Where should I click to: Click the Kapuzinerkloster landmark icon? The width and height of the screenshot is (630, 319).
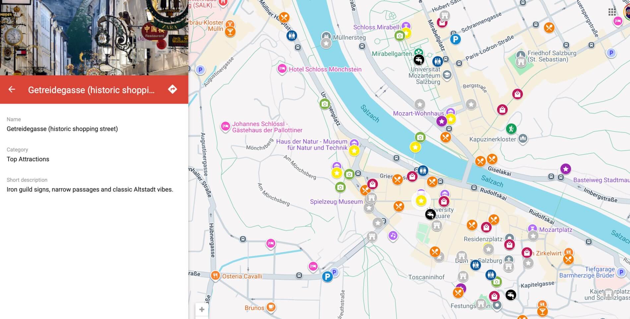pos(523,138)
